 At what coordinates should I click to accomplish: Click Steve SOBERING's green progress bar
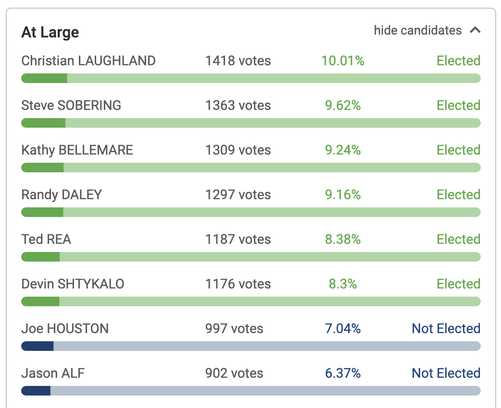44,123
